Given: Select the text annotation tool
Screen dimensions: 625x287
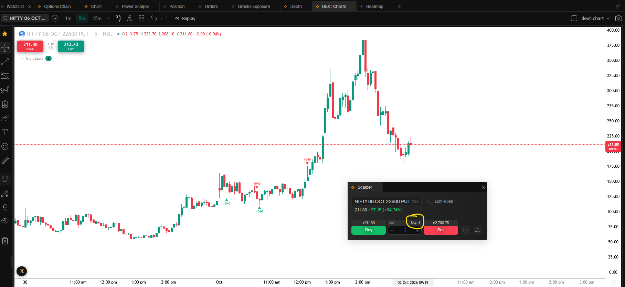Looking at the screenshot, I should pos(5,132).
